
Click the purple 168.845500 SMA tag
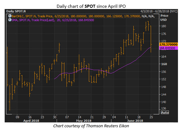point(168,48)
